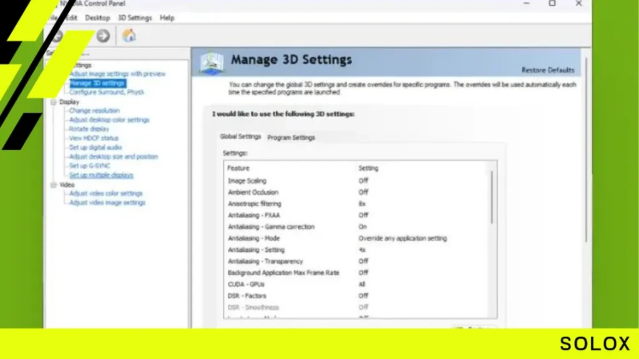Select Background Application Max Frame Rate row
The image size is (639, 359).
click(356, 273)
